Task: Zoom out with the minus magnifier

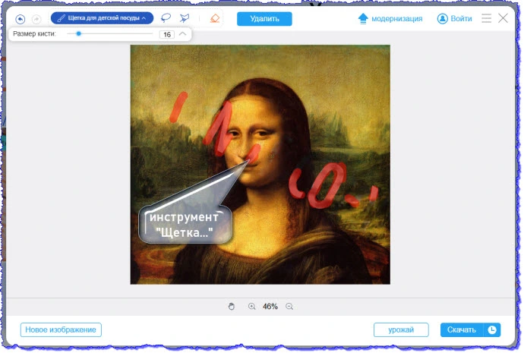Action: coord(289,307)
